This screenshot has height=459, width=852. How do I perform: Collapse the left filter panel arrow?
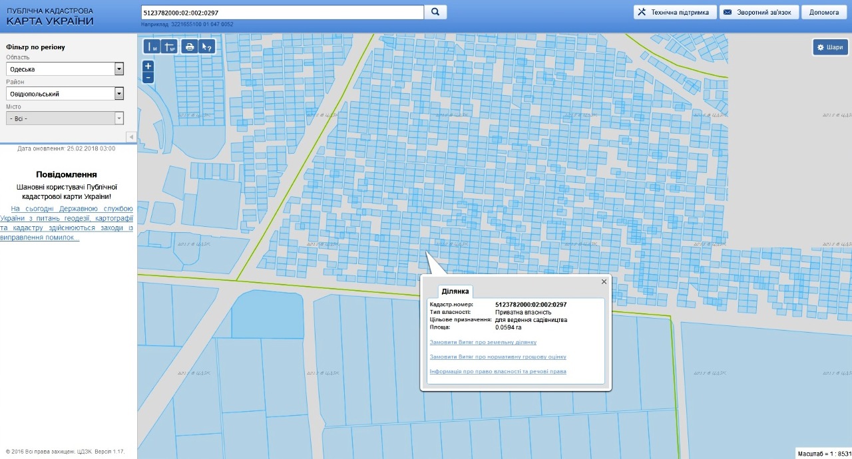pos(131,136)
